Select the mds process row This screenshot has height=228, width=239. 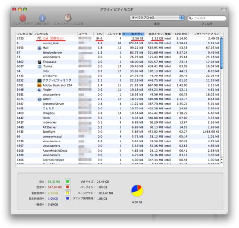pyautogui.click(x=118, y=71)
